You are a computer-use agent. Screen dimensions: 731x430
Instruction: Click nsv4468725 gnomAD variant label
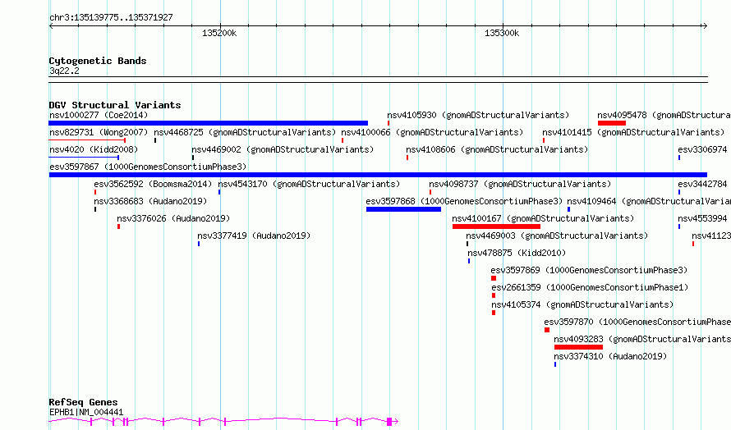point(245,132)
